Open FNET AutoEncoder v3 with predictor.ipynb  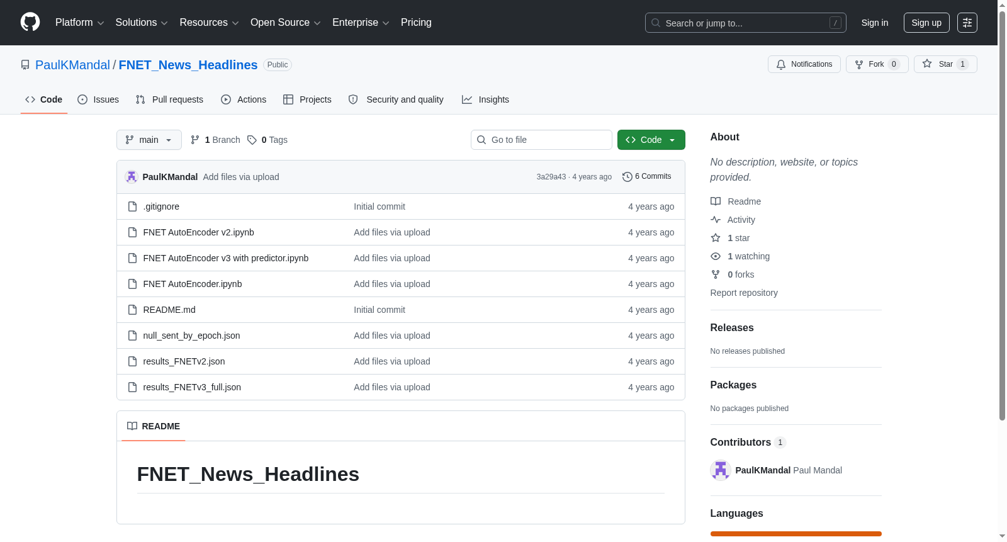pyautogui.click(x=226, y=258)
